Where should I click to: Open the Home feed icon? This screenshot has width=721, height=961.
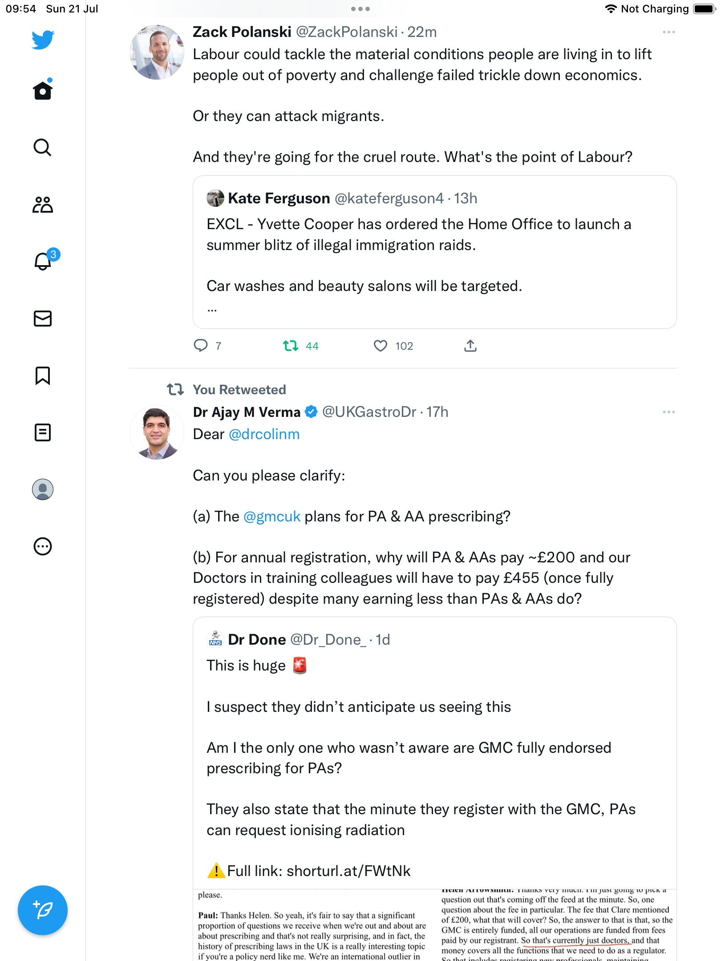tap(43, 91)
